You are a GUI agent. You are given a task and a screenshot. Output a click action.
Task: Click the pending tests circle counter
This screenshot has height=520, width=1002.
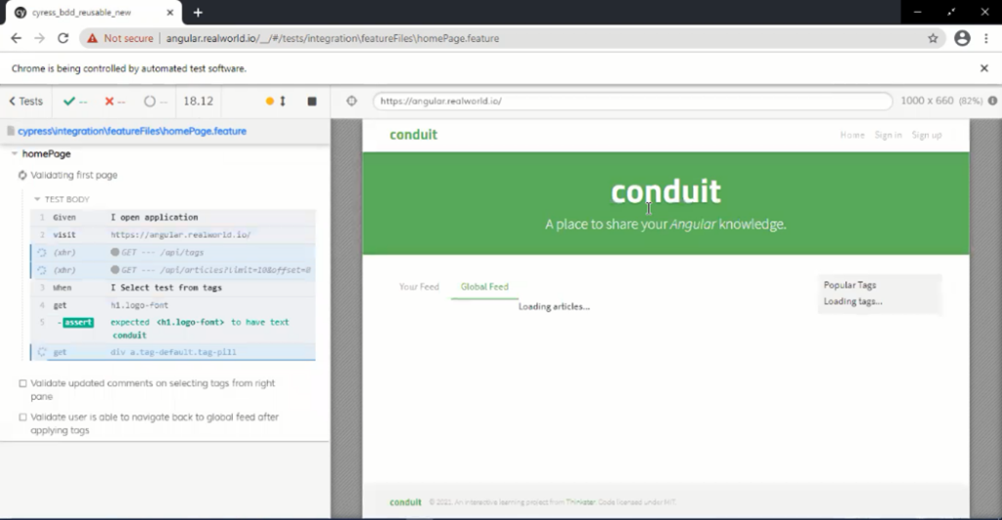[x=156, y=101]
